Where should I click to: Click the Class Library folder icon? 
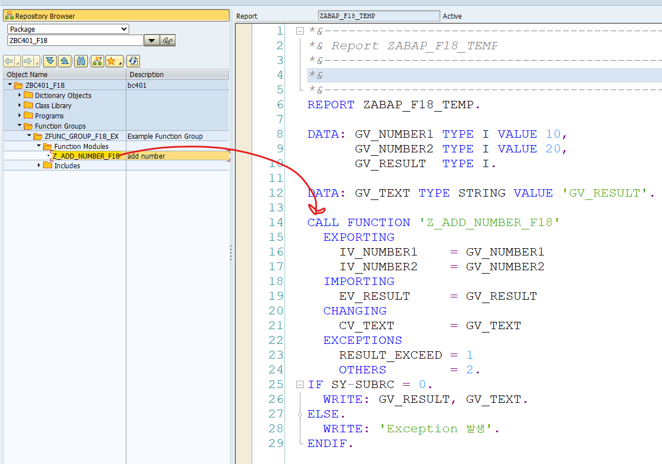[28, 105]
